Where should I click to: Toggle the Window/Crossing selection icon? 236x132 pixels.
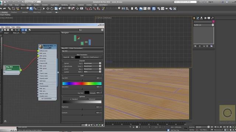44,8
